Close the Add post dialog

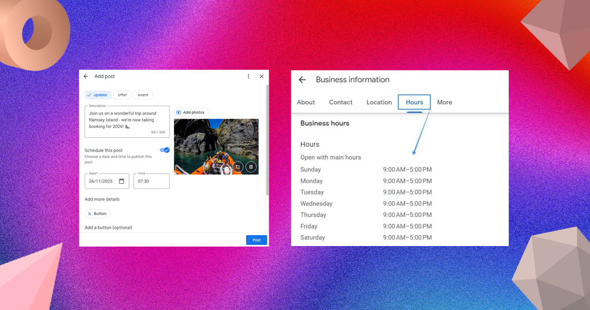(262, 77)
